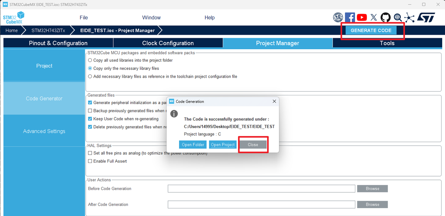Click Open Folder in the dialog

pyautogui.click(x=193, y=145)
